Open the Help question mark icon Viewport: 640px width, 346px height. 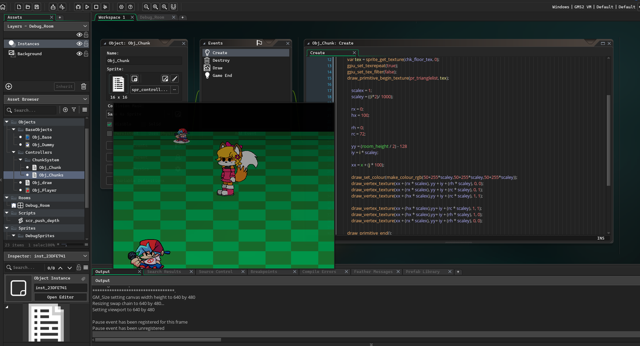point(130,7)
